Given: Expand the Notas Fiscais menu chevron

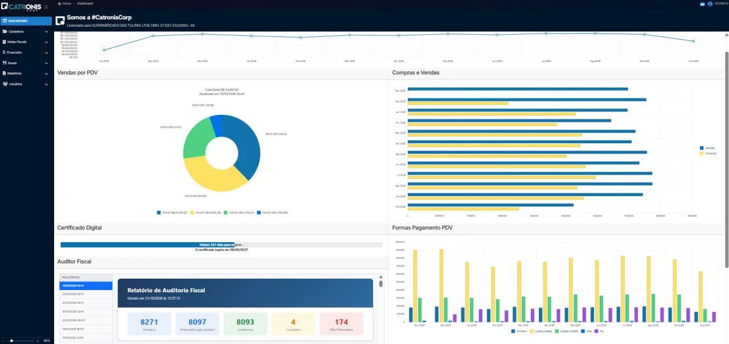Looking at the screenshot, I should tap(46, 42).
